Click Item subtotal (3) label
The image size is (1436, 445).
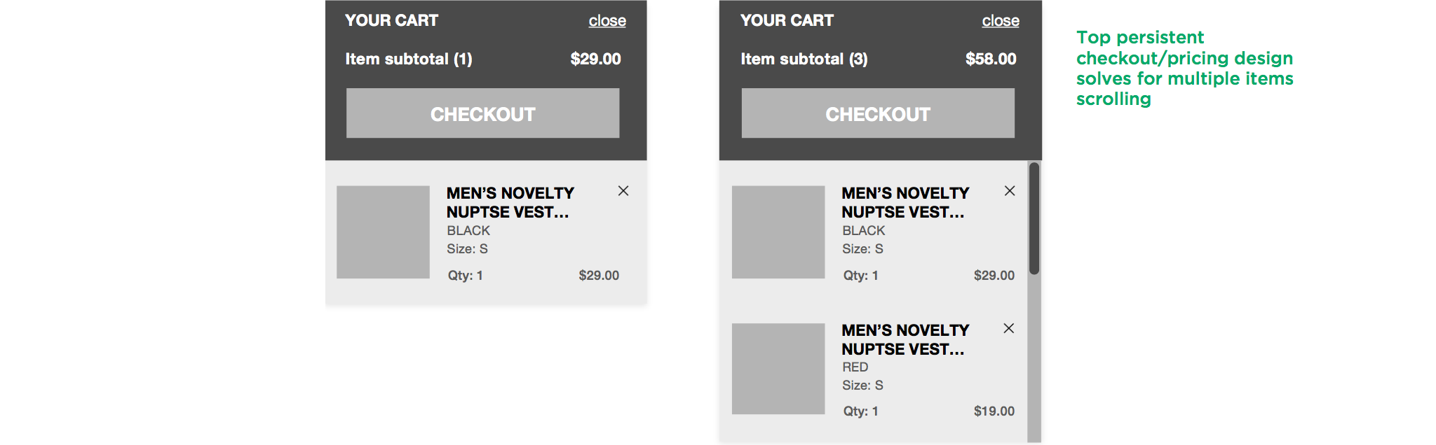(x=804, y=59)
